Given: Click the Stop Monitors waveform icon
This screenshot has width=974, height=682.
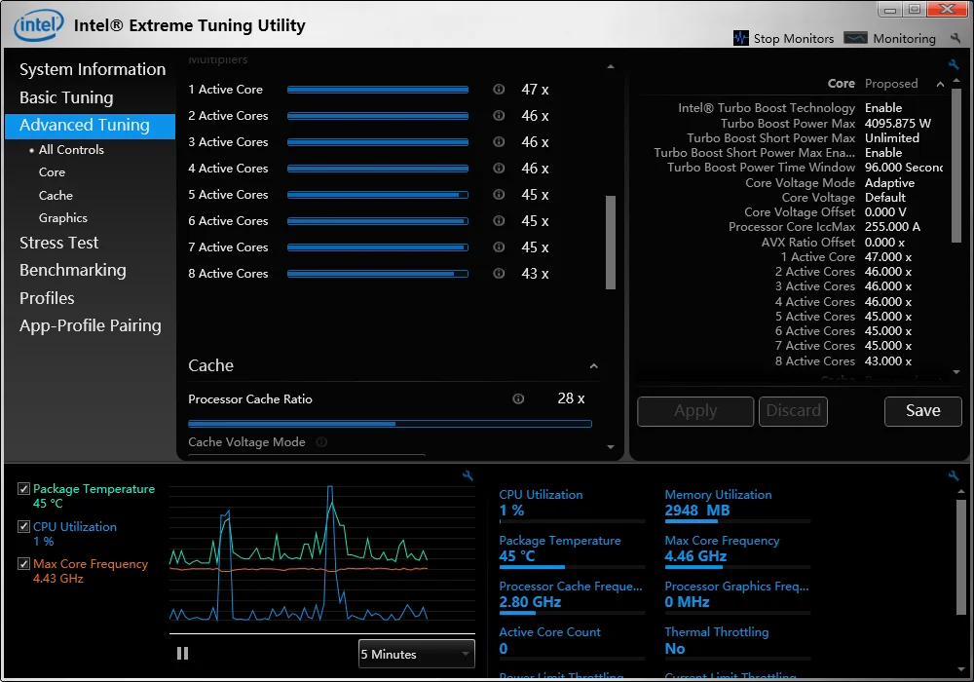Looking at the screenshot, I should click(741, 38).
